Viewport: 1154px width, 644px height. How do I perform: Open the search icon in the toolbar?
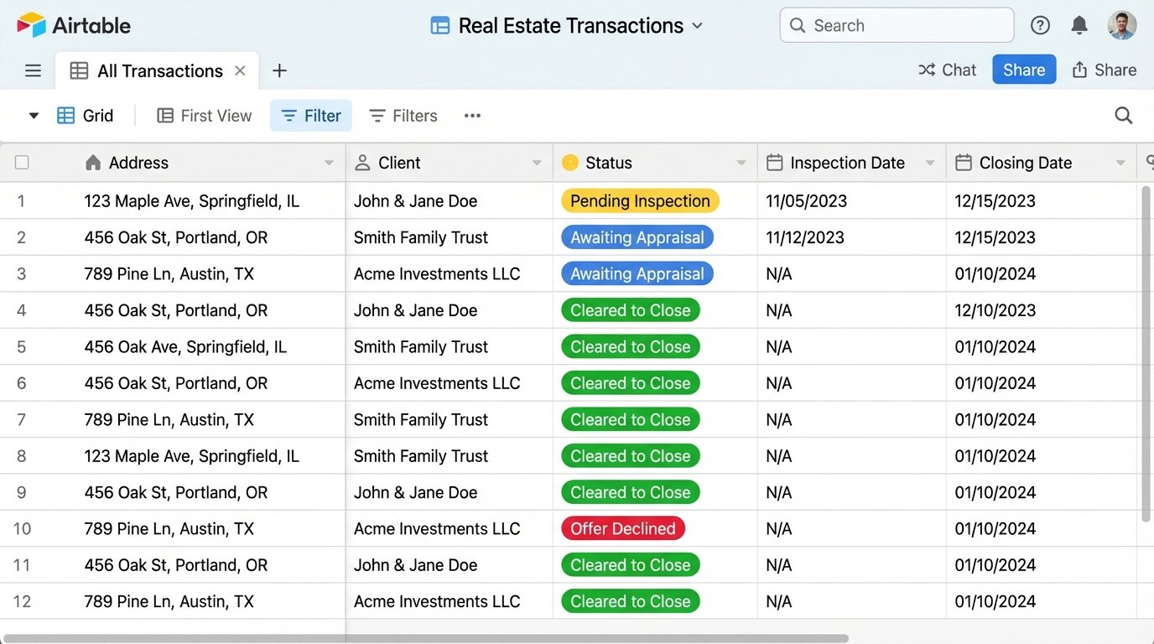(1123, 115)
